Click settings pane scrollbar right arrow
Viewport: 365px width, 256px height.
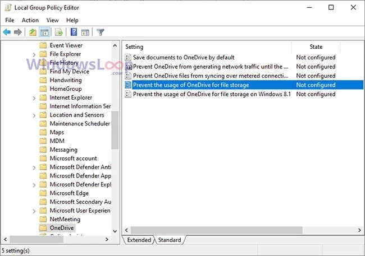(x=359, y=230)
